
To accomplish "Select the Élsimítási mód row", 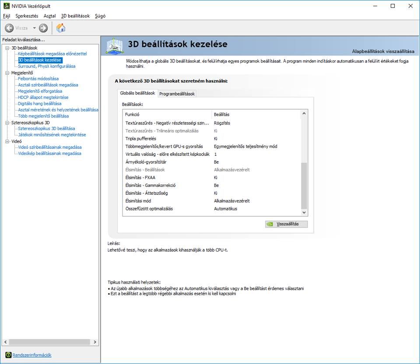I will click(x=212, y=201).
